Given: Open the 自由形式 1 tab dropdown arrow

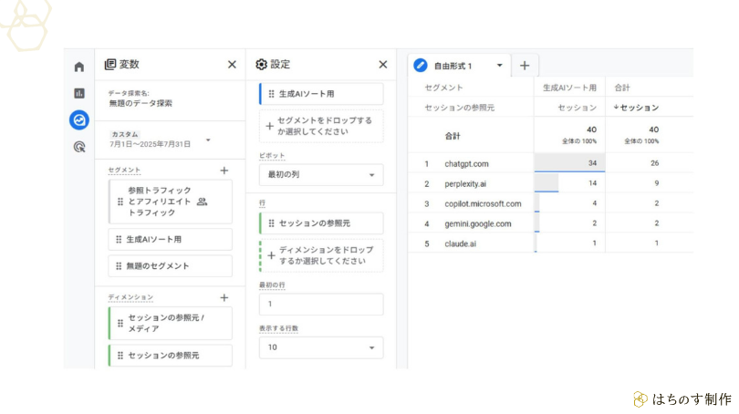Looking at the screenshot, I should [x=500, y=66].
